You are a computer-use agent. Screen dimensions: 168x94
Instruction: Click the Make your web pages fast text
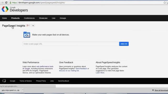point(51,35)
